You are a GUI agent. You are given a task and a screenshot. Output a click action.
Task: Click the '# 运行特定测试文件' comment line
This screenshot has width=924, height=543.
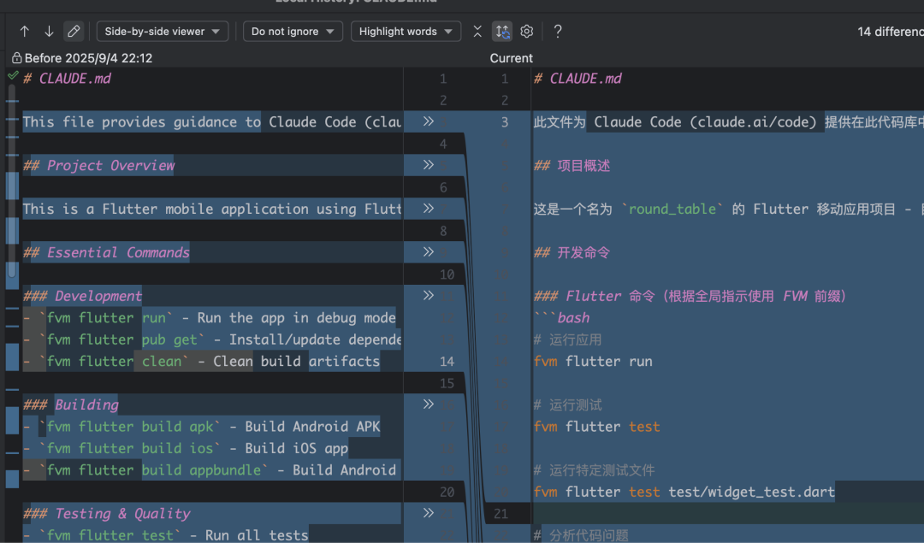tap(594, 470)
